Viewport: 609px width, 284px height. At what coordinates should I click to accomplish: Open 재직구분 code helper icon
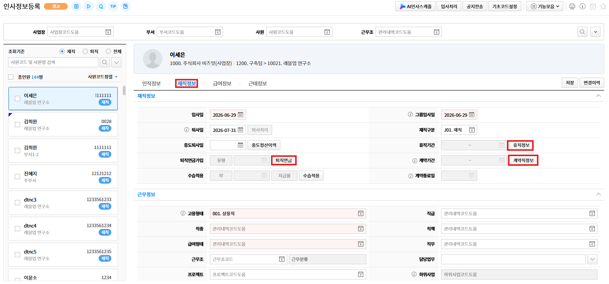pos(472,130)
